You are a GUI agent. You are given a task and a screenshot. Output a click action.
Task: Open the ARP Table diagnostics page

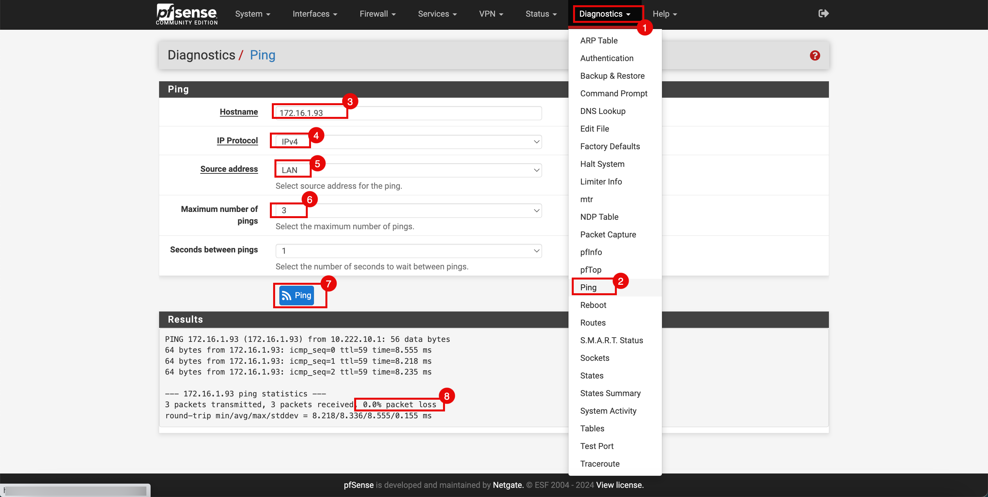pos(599,40)
